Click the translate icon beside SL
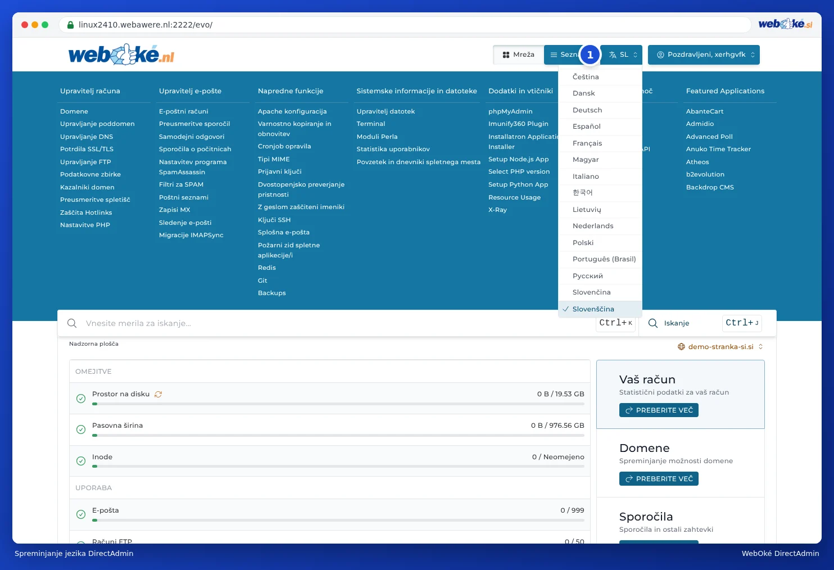834x570 pixels. (x=613, y=55)
